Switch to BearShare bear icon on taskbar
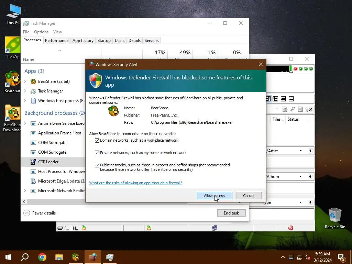352x264 pixels. pos(76,257)
